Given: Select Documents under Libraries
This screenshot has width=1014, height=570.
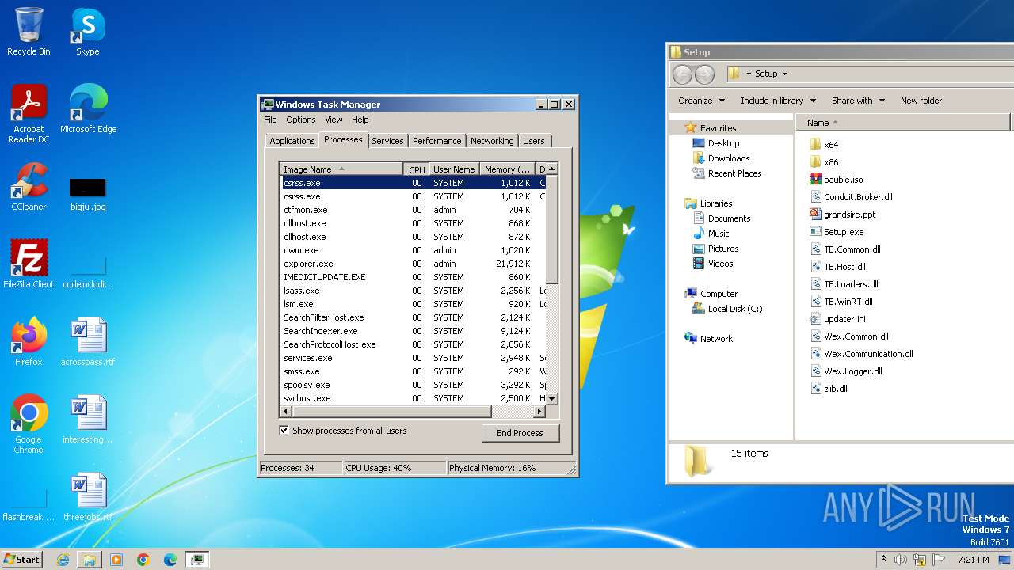Looking at the screenshot, I should click(x=721, y=218).
